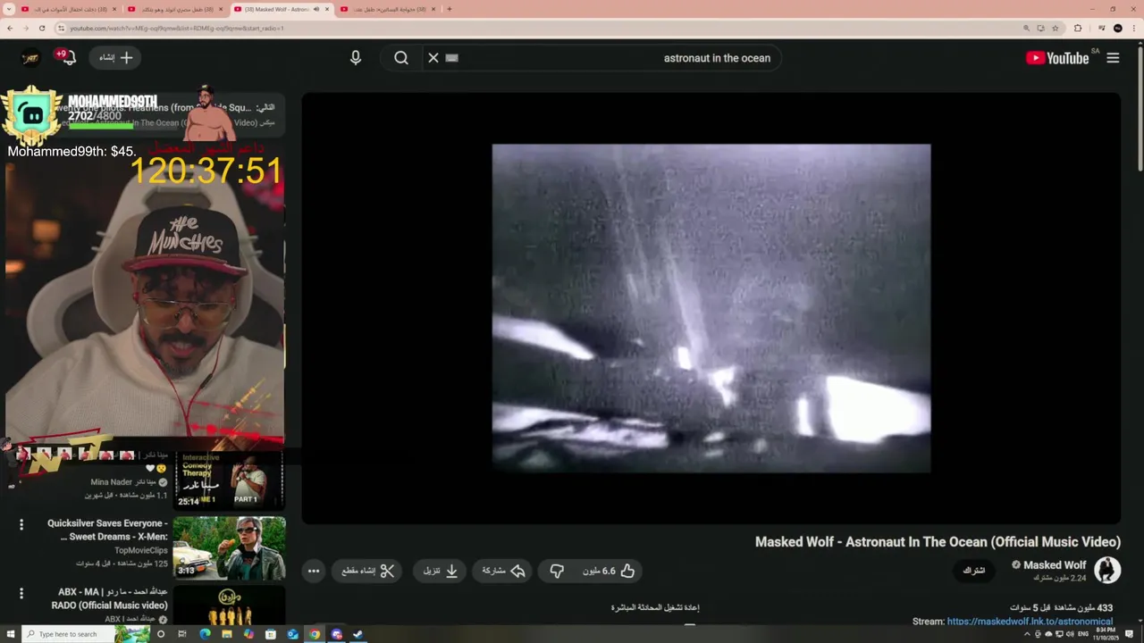
Task: Open the taskbar clock showing 8:34 PM
Action: (1105, 634)
